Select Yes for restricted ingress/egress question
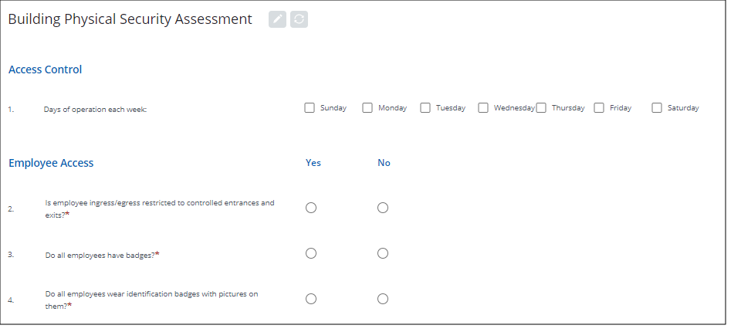This screenshot has height=332, width=741. (x=311, y=208)
